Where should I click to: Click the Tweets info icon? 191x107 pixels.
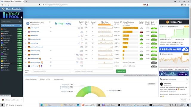pos(187,79)
